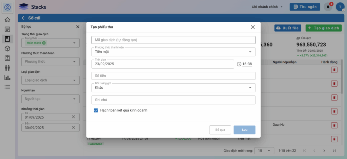Open the home icon in sidebar
Screen dimensions: 347x159
point(7,20)
